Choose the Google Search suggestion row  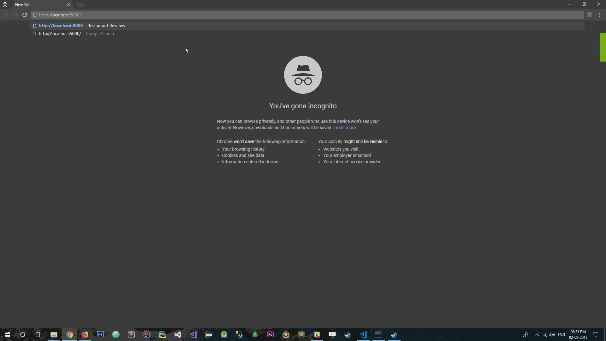307,33
